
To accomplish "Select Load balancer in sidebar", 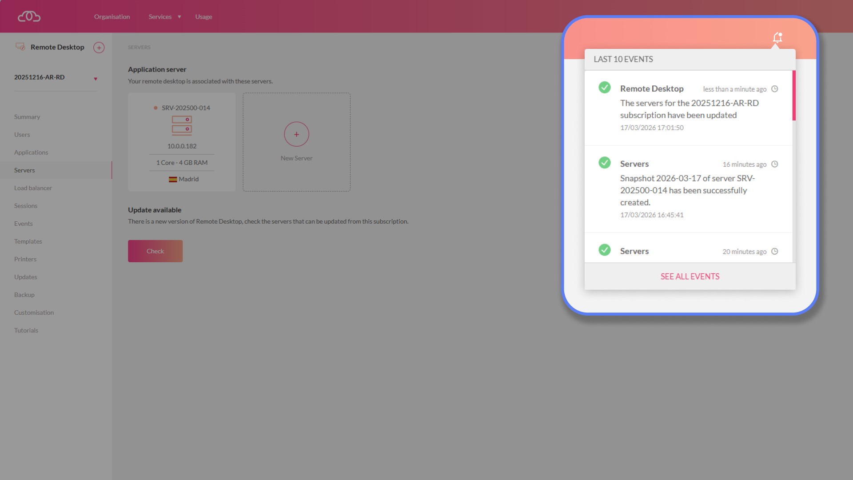I will click(33, 188).
